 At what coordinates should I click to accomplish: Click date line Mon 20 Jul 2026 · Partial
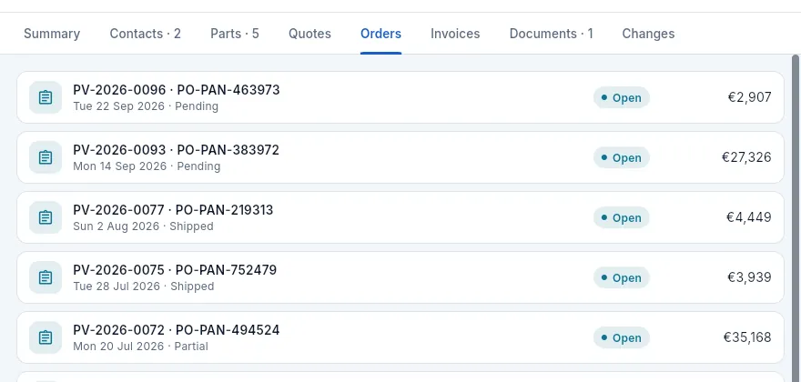(140, 347)
